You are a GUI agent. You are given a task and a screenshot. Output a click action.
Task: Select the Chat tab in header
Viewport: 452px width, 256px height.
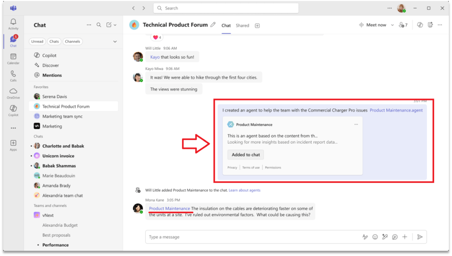coord(226,26)
